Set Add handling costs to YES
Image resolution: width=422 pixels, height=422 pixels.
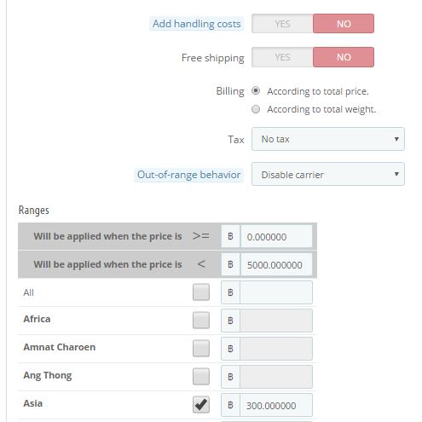pos(282,24)
